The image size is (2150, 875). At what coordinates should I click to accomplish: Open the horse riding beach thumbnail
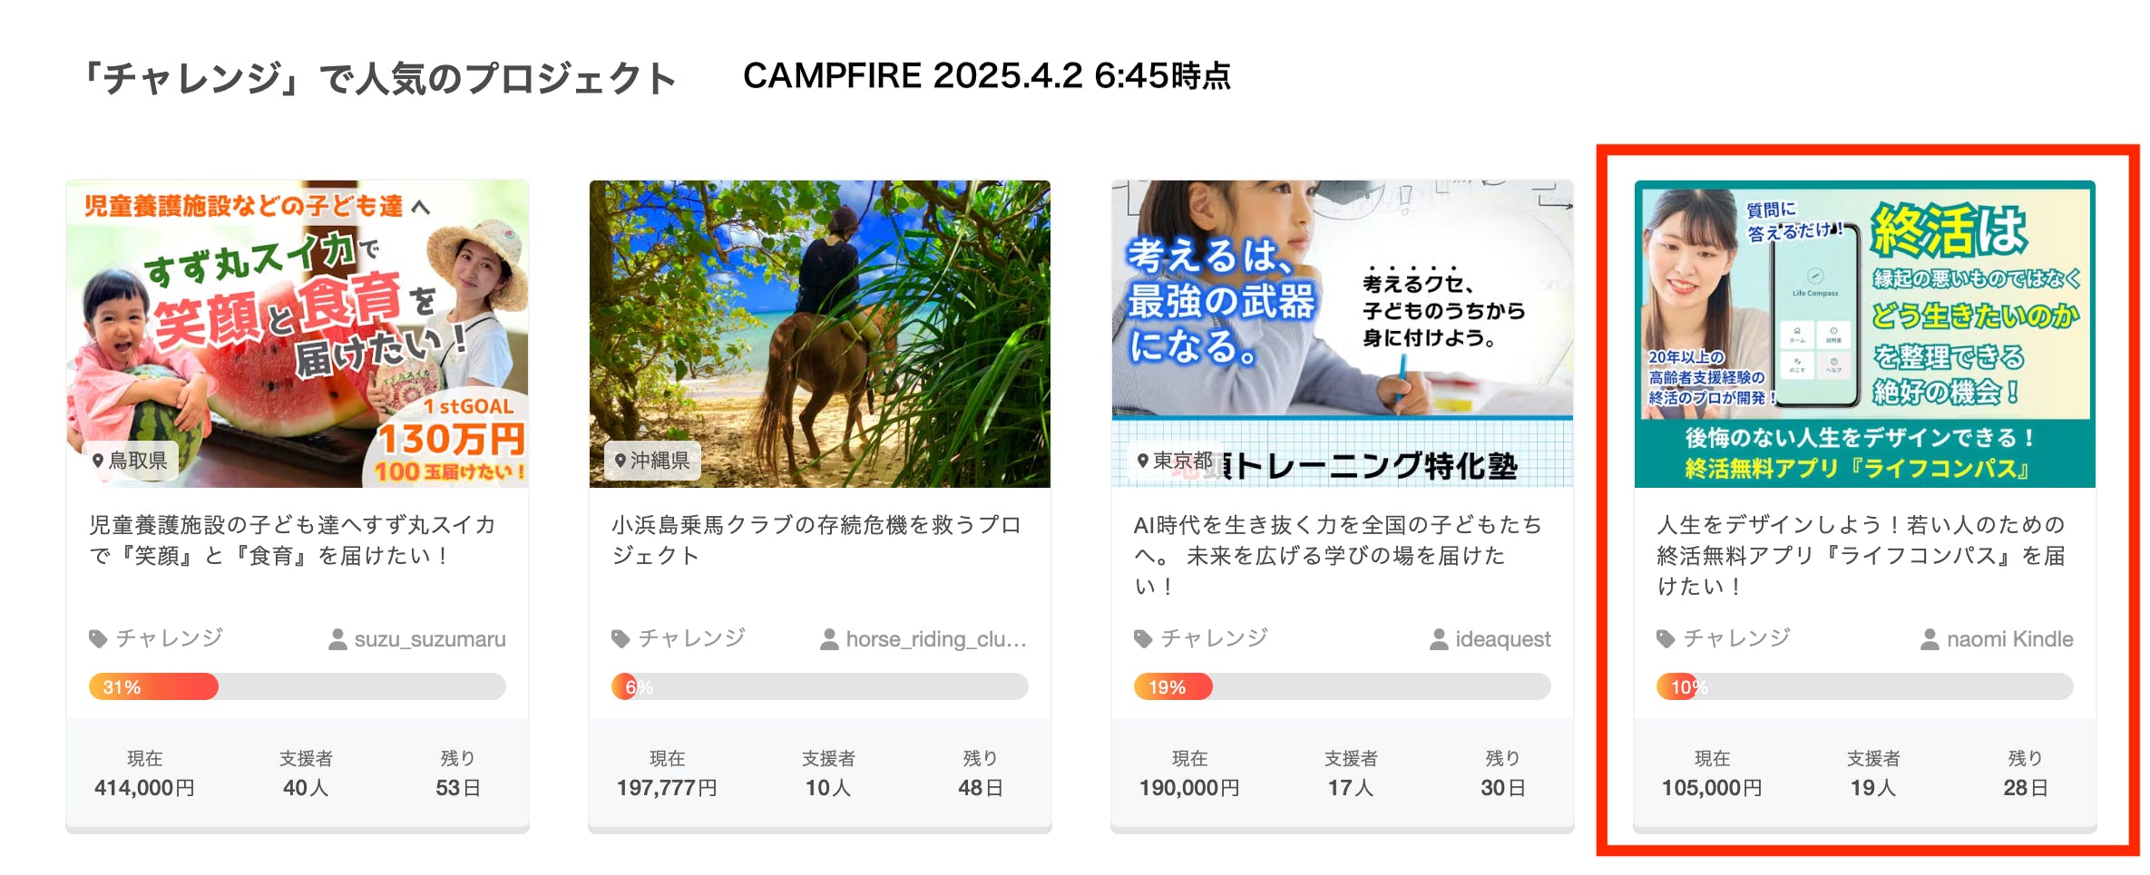[820, 334]
